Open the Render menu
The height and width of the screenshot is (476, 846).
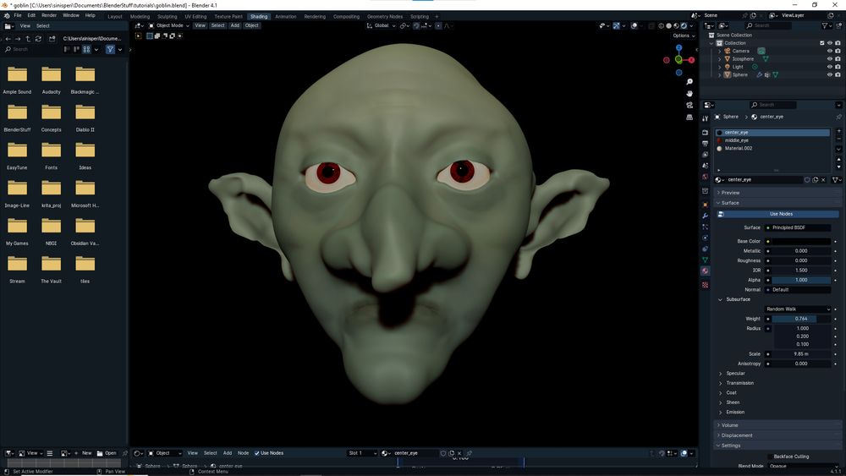(49, 15)
